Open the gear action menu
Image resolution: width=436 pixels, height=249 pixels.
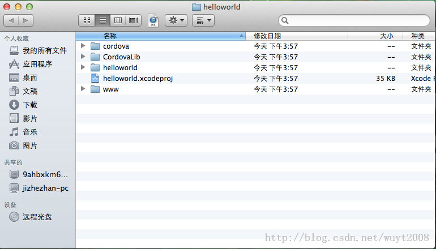[176, 20]
